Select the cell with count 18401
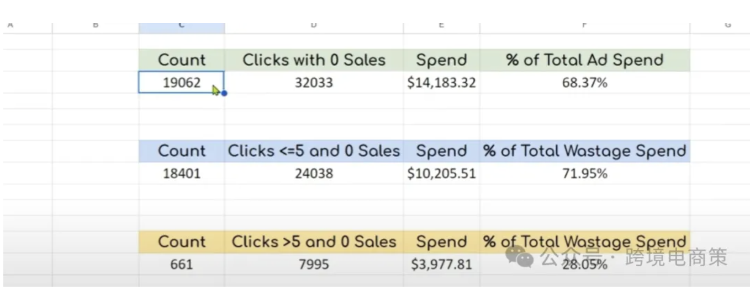750x290 pixels. tap(181, 174)
